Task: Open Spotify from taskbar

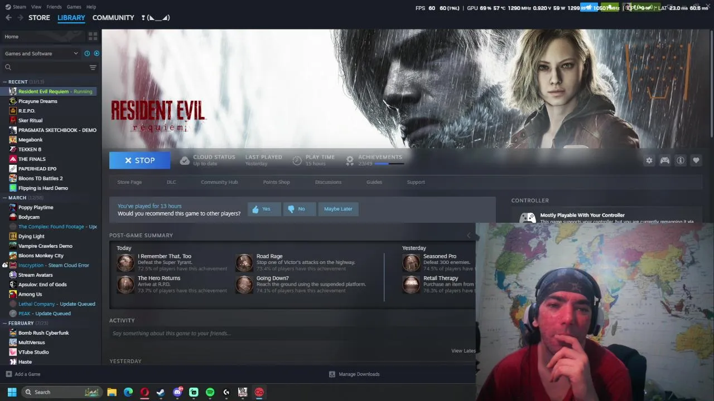Action: [x=210, y=392]
